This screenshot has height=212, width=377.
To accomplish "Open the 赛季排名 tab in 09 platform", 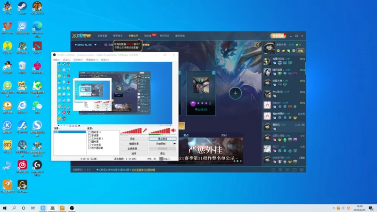I will 118,36.
